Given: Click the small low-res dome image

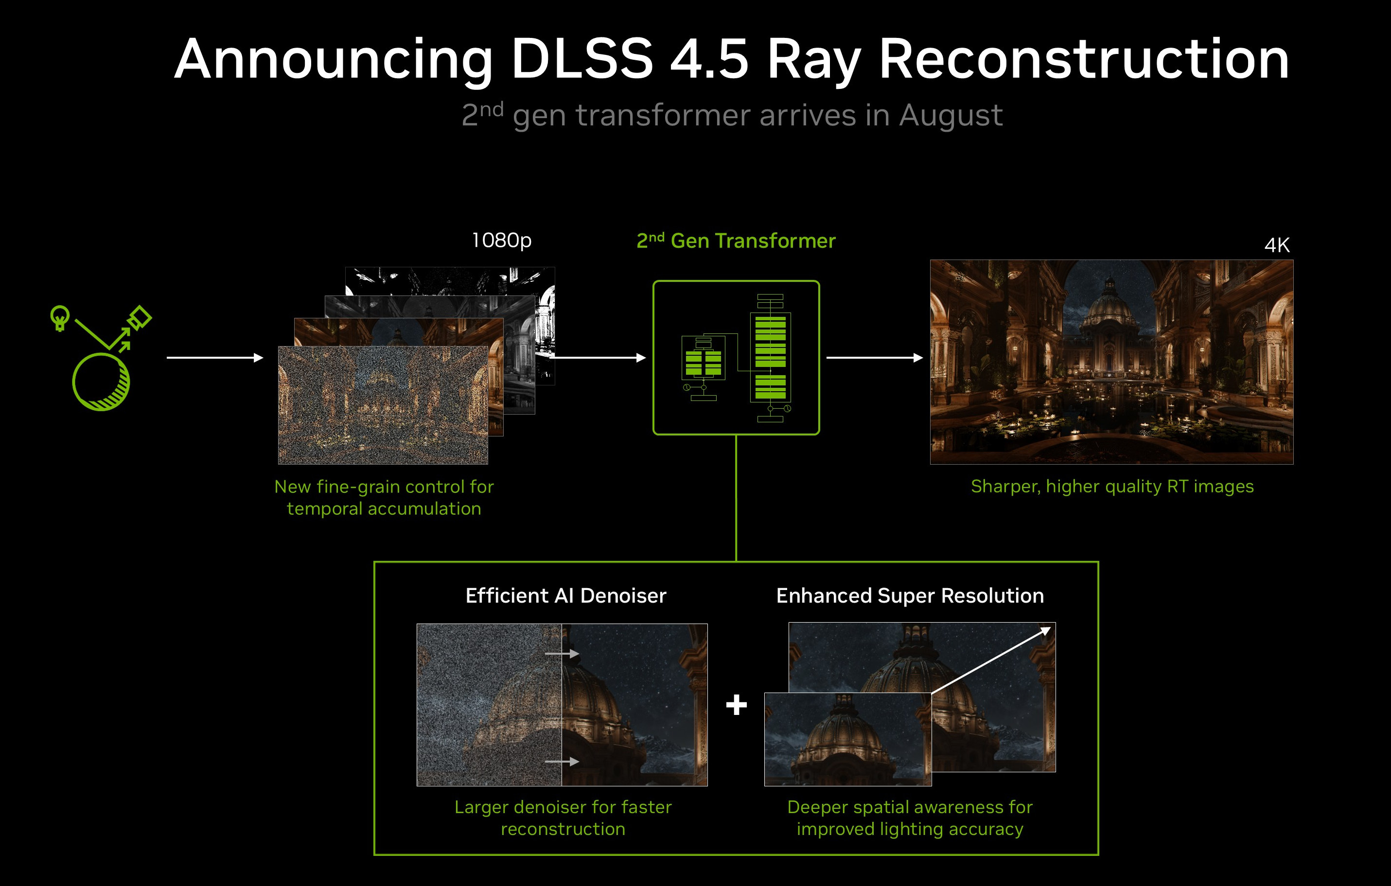Looking at the screenshot, I should [x=847, y=739].
